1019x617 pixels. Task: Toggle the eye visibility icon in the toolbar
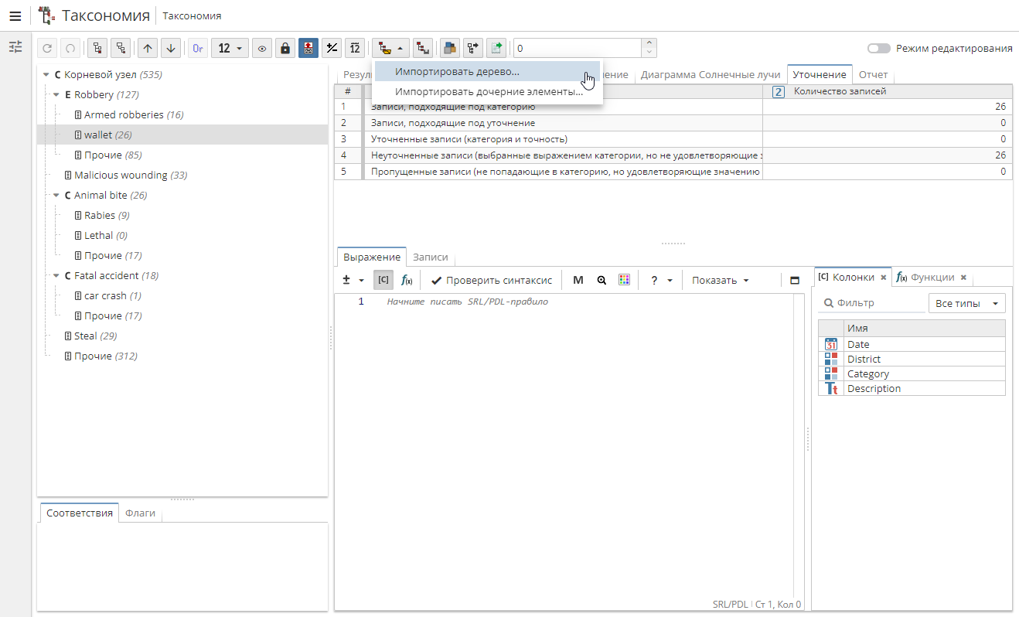[262, 48]
